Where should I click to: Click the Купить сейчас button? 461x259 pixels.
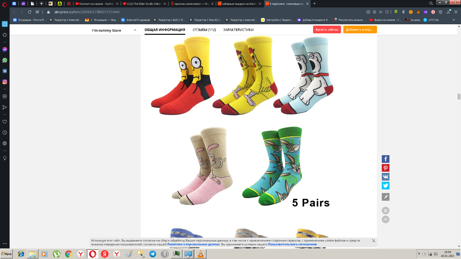[x=327, y=30]
